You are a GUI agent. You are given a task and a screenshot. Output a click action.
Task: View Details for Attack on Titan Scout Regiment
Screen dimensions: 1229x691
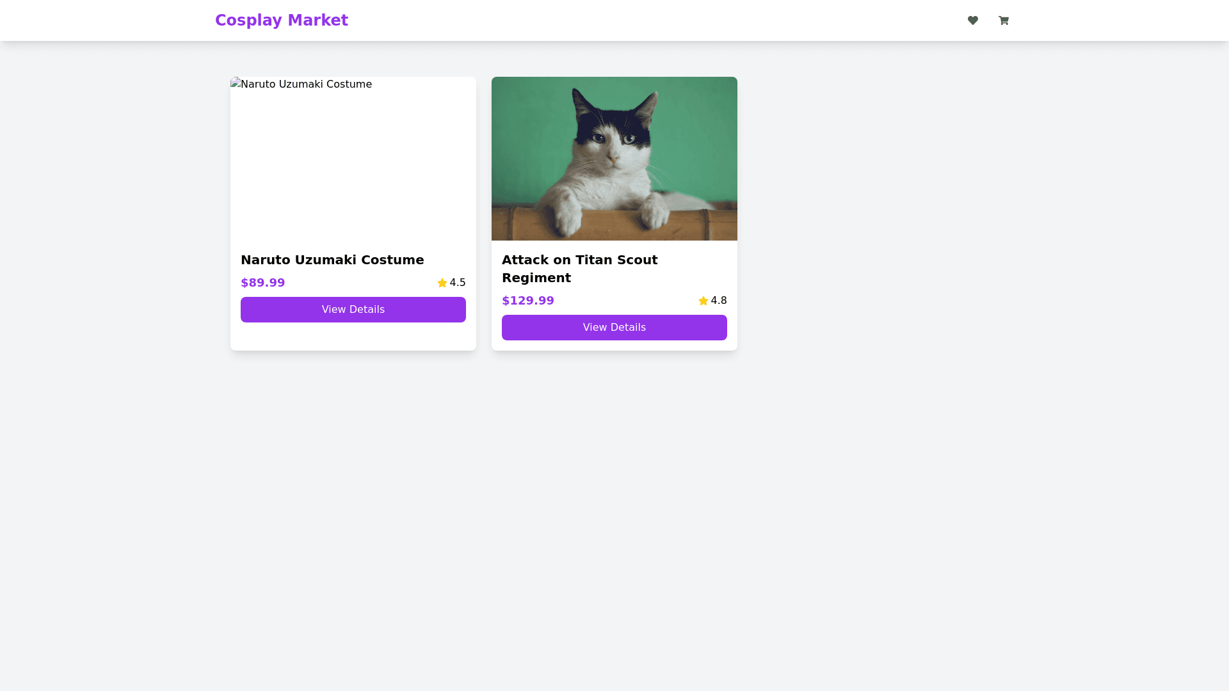click(x=614, y=328)
